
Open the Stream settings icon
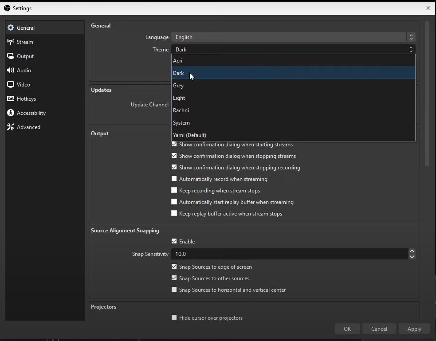[11, 42]
